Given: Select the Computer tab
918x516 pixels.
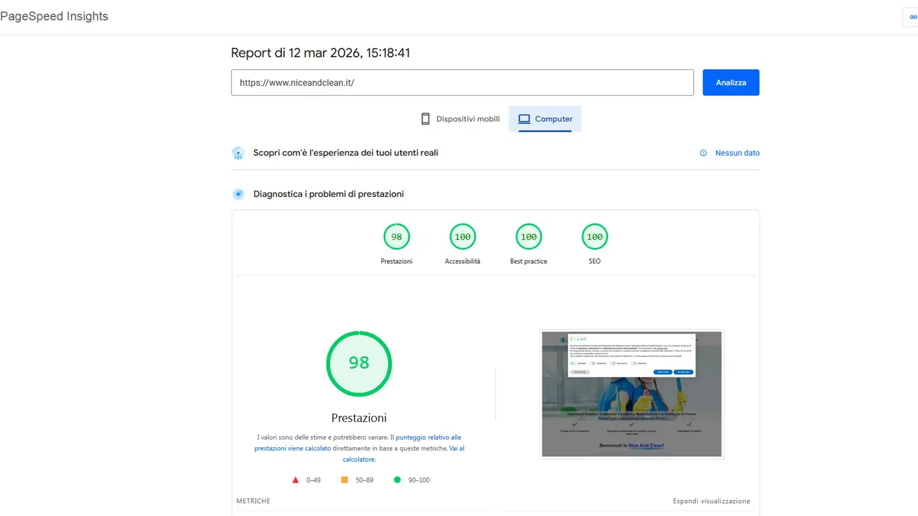Looking at the screenshot, I should click(x=553, y=119).
